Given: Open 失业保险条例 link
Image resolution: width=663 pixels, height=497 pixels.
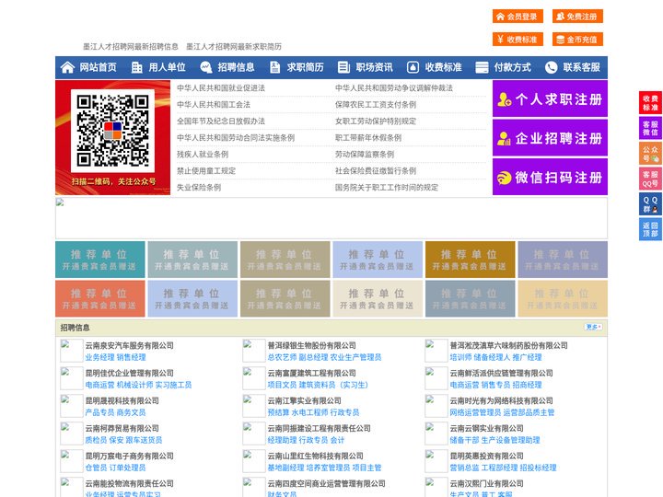Looking at the screenshot, I should (199, 187).
